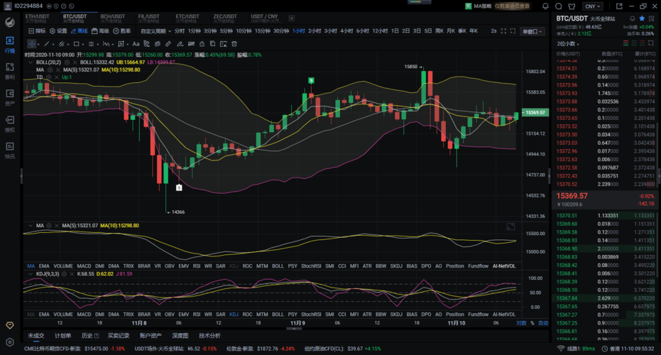Toggle BTC/USDT favorite star
Image resolution: width=661 pixels, height=355 pixels.
click(x=642, y=18)
